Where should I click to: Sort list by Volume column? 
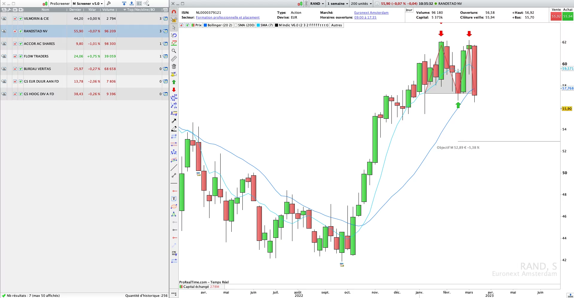pos(108,10)
